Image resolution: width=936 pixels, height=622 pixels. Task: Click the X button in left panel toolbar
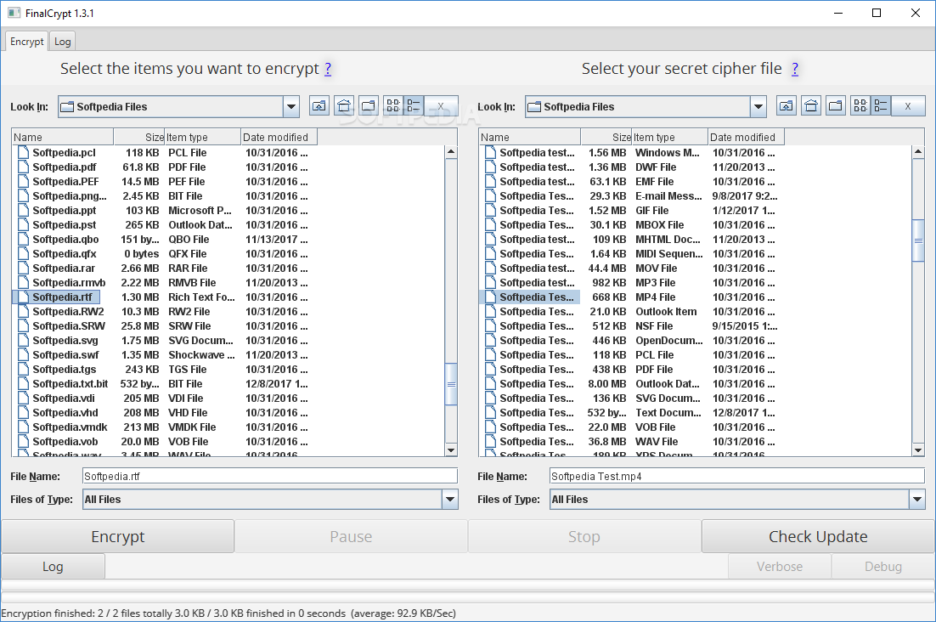click(441, 106)
